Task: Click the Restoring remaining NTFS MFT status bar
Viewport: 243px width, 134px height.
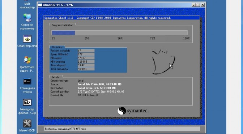Action: 122,129
